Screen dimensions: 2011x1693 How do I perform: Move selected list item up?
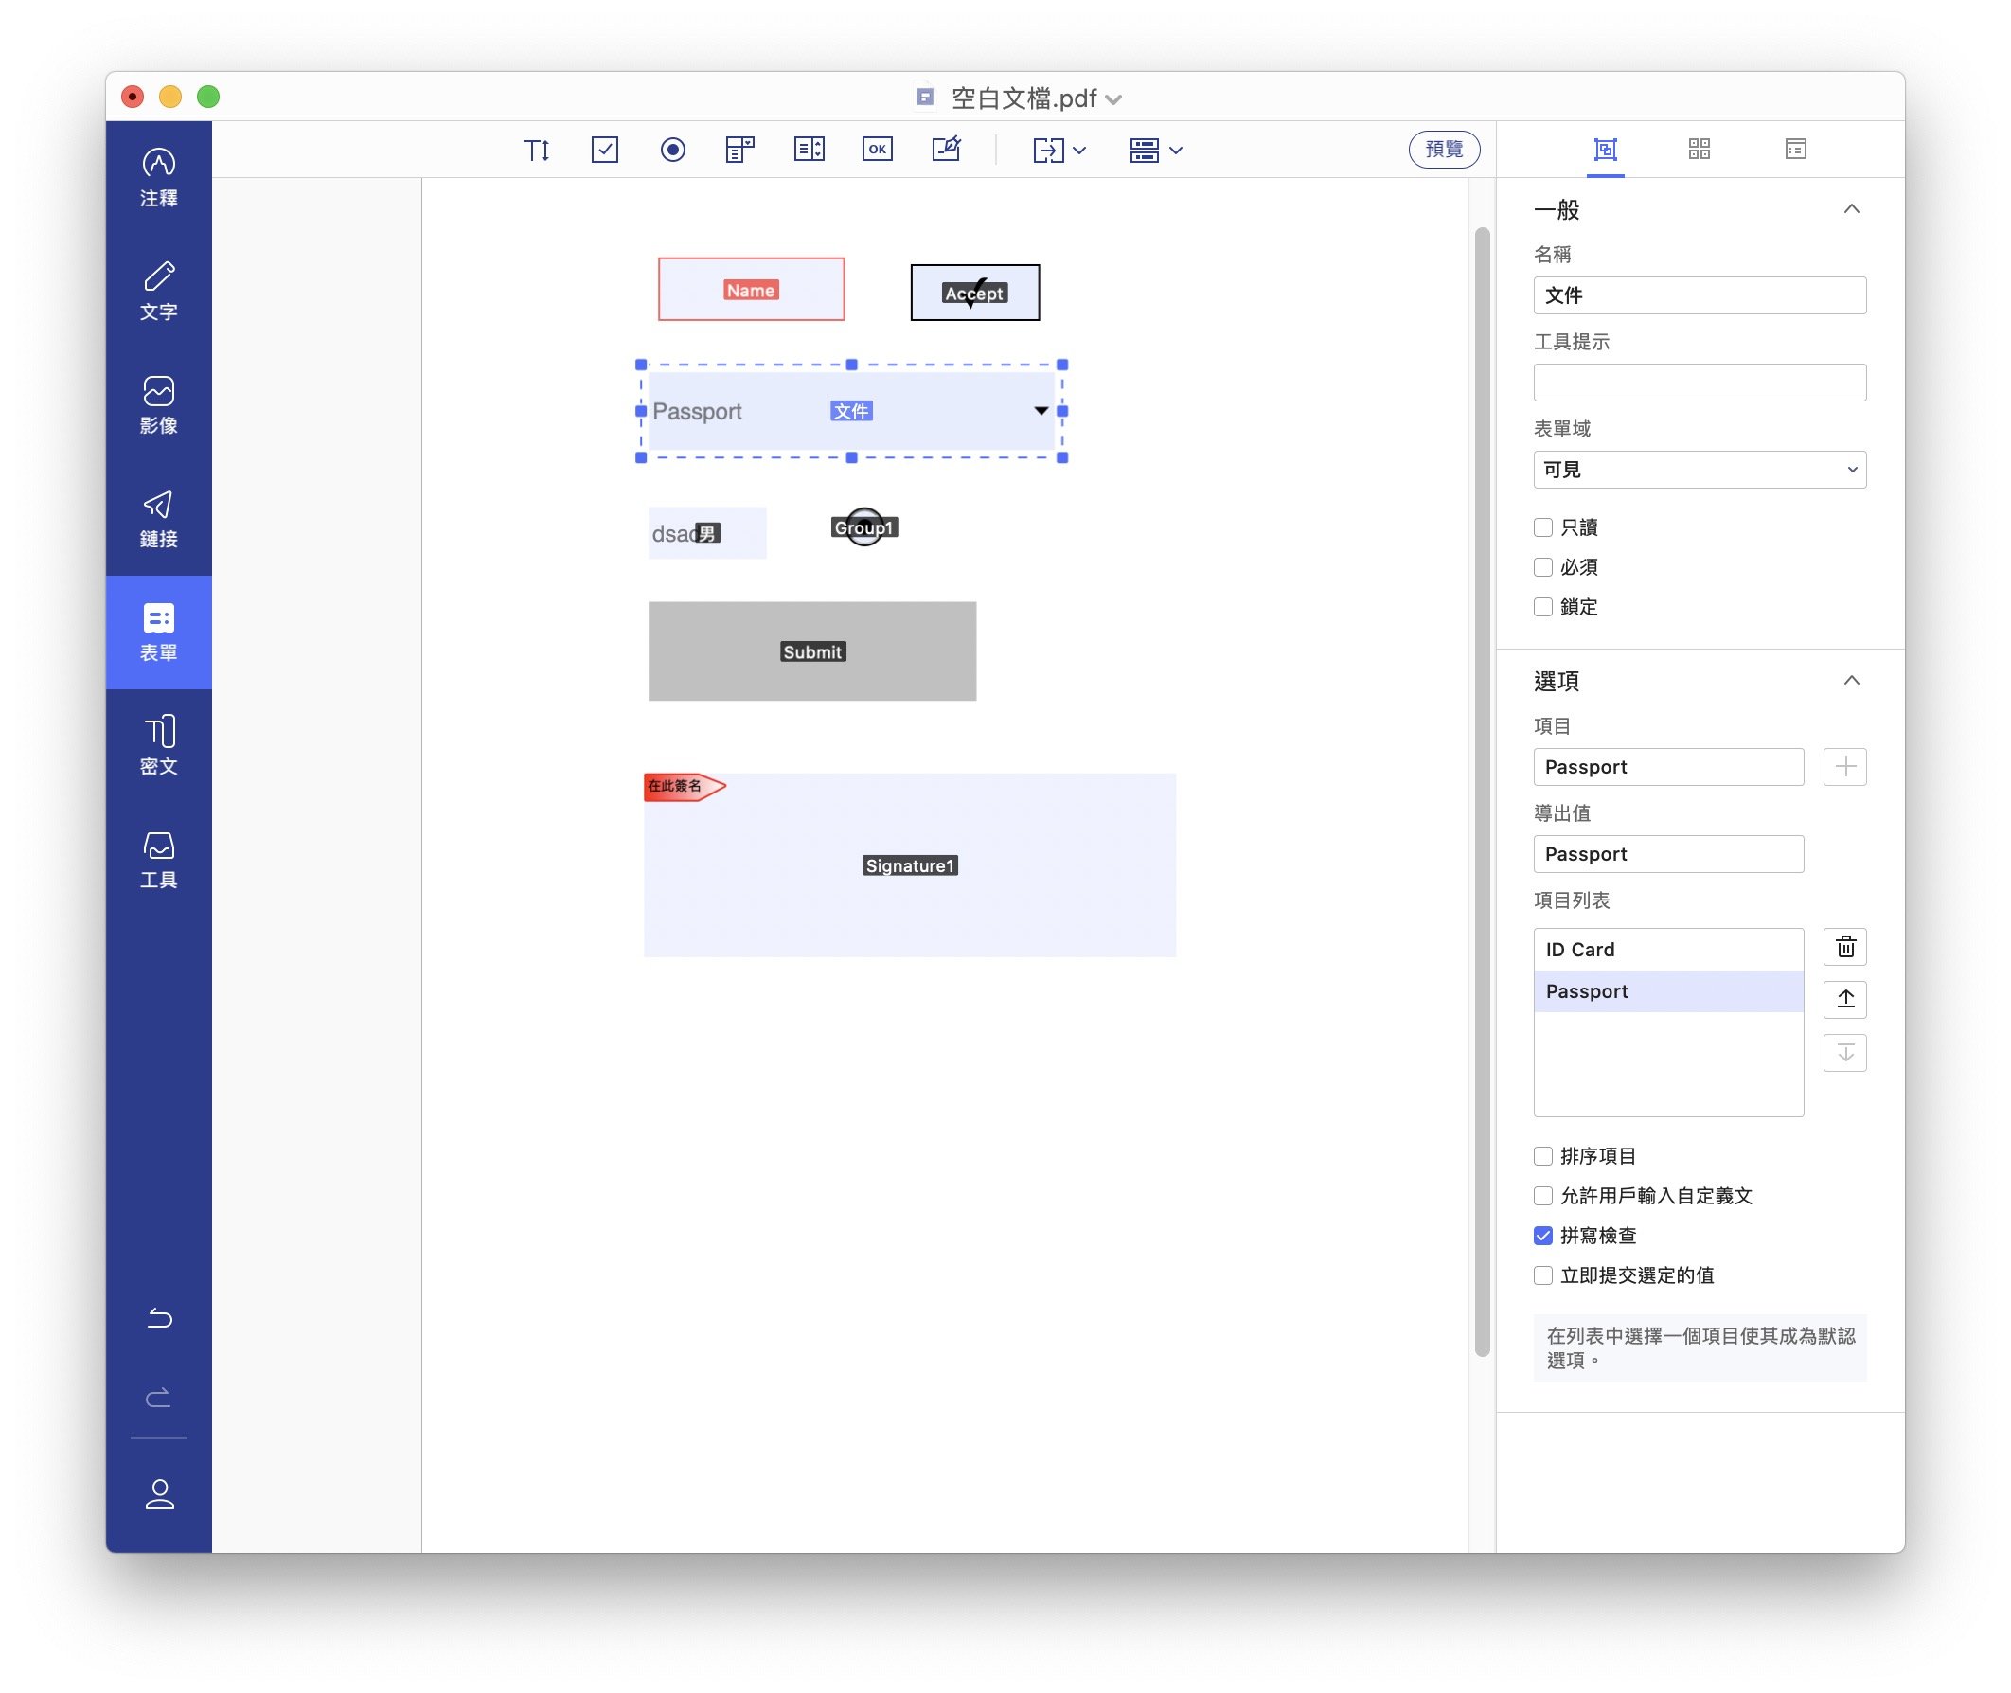coord(1844,999)
